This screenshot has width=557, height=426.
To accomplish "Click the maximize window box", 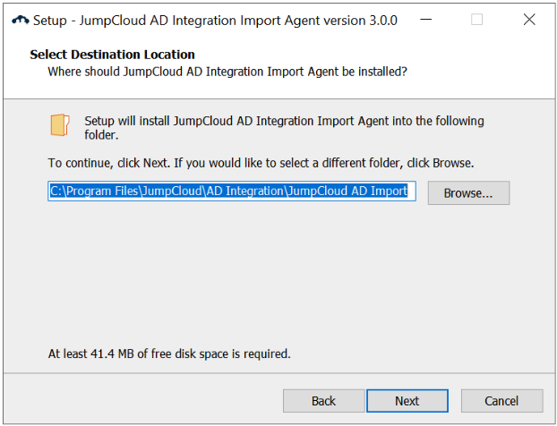I will [476, 20].
